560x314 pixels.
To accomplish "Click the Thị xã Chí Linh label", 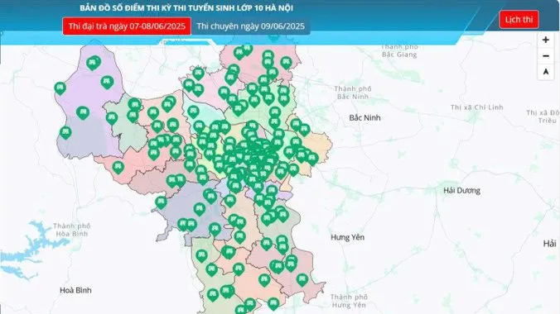I will [x=477, y=107].
